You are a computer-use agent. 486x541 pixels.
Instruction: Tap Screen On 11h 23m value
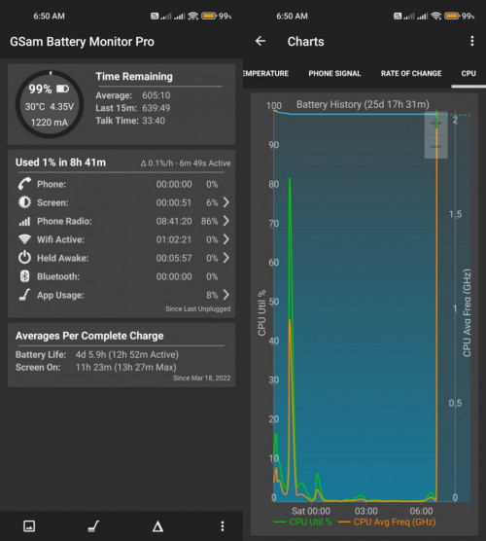[x=125, y=367]
